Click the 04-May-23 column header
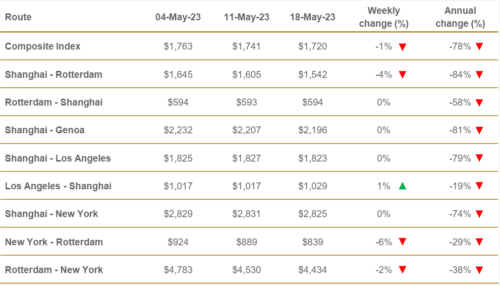500x286 pixels. (178, 17)
